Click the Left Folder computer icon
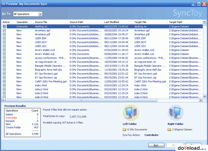 131,113
